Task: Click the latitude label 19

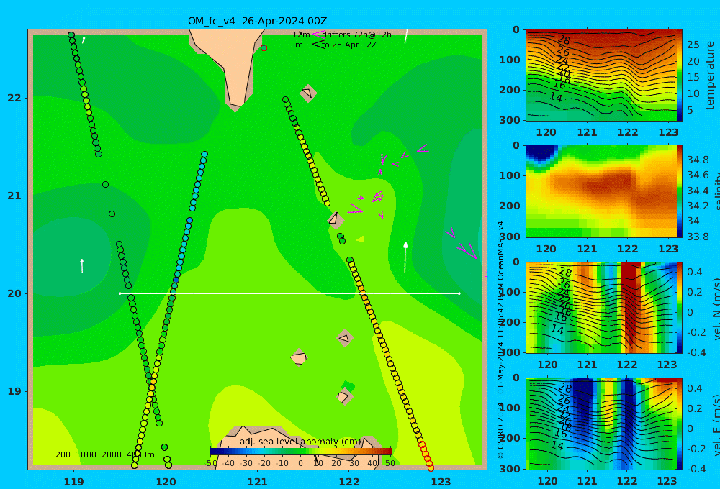Action: (14, 391)
